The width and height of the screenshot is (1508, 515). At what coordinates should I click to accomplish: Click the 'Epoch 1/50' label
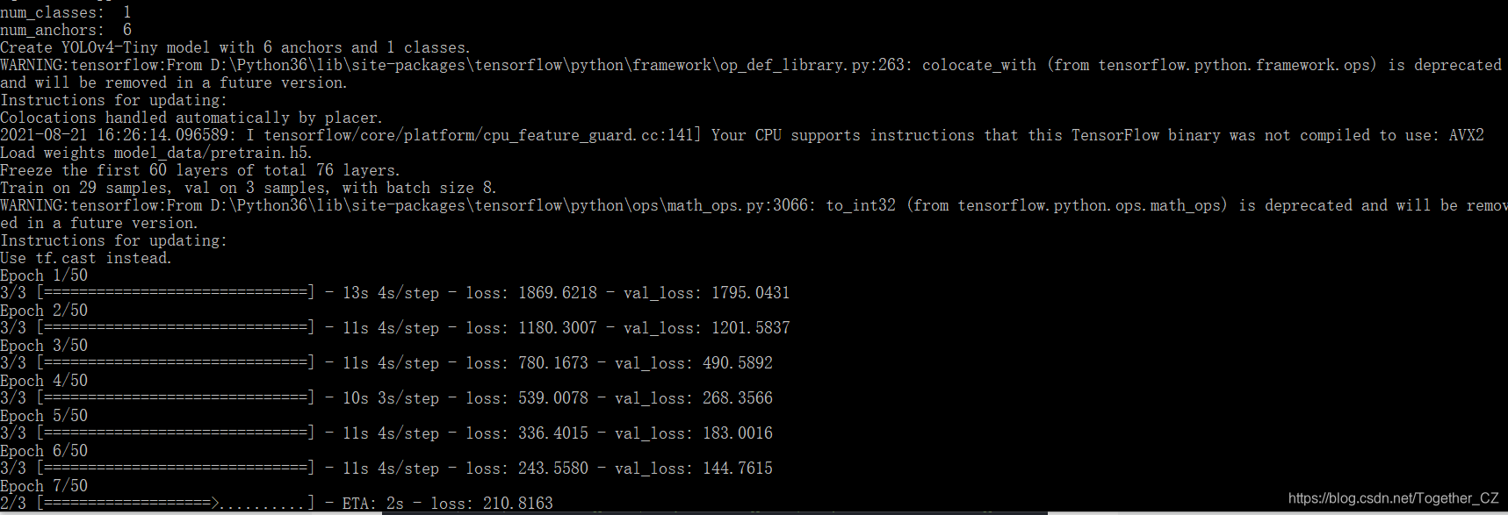tap(44, 275)
